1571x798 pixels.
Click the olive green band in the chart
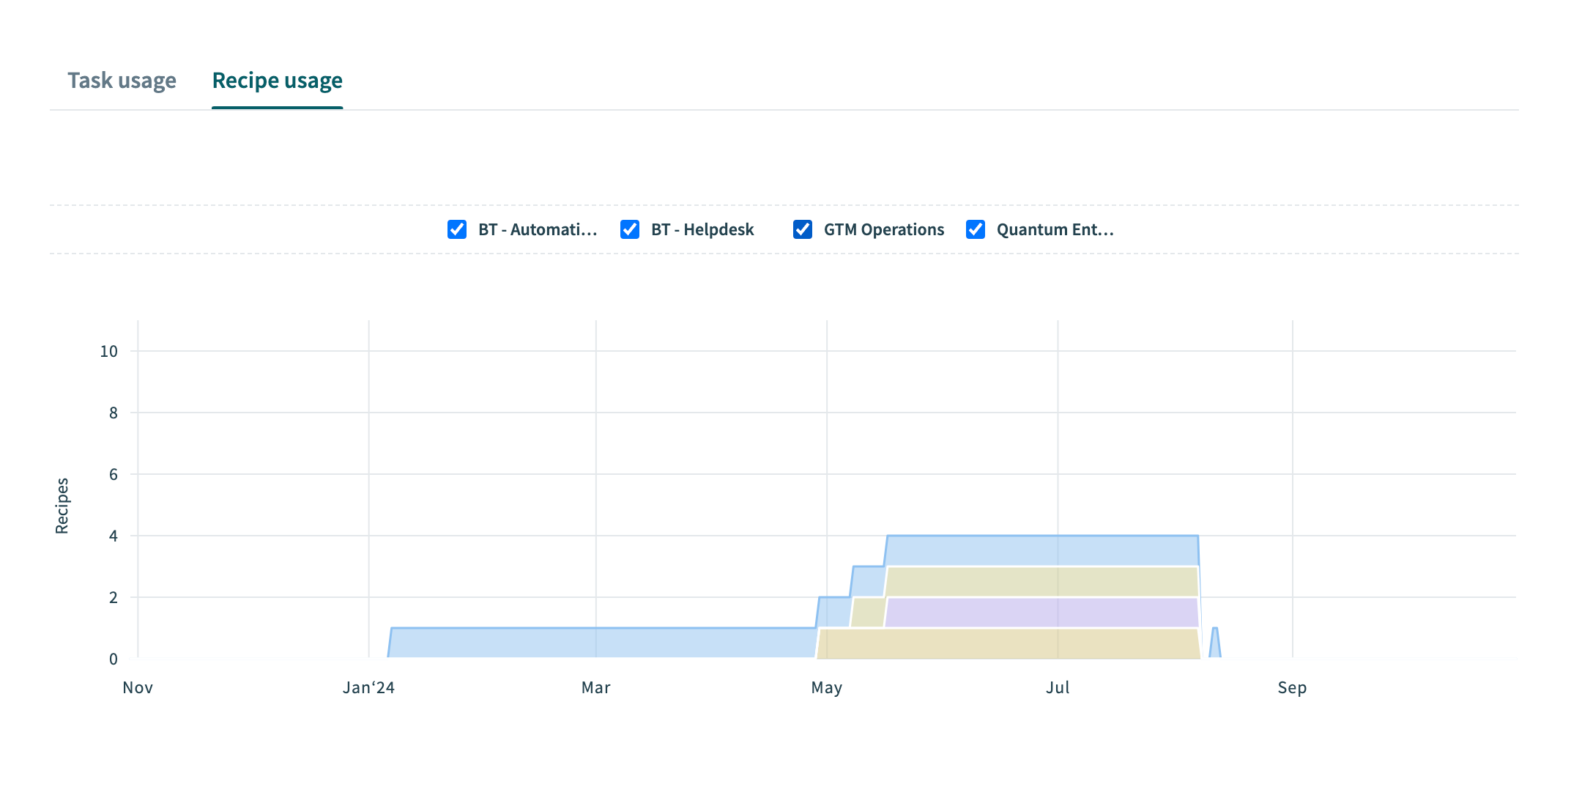[x=1040, y=582]
